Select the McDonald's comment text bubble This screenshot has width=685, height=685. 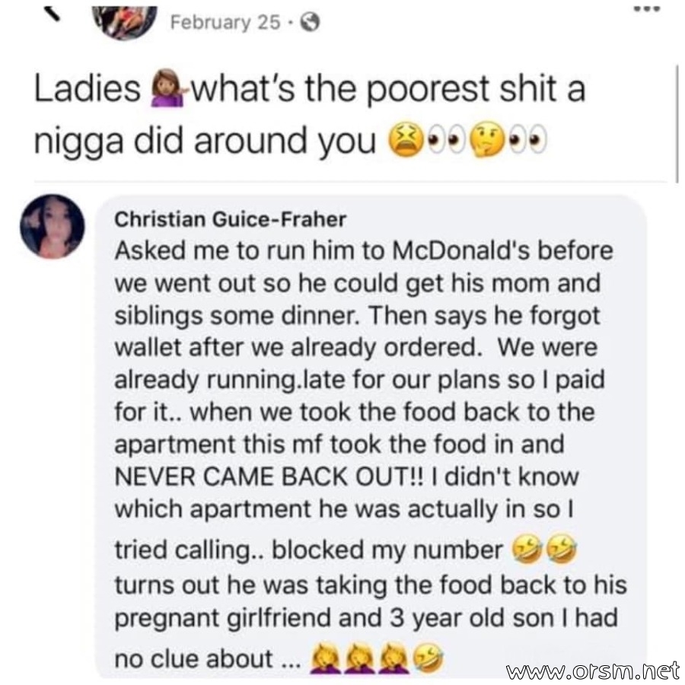coord(370,437)
